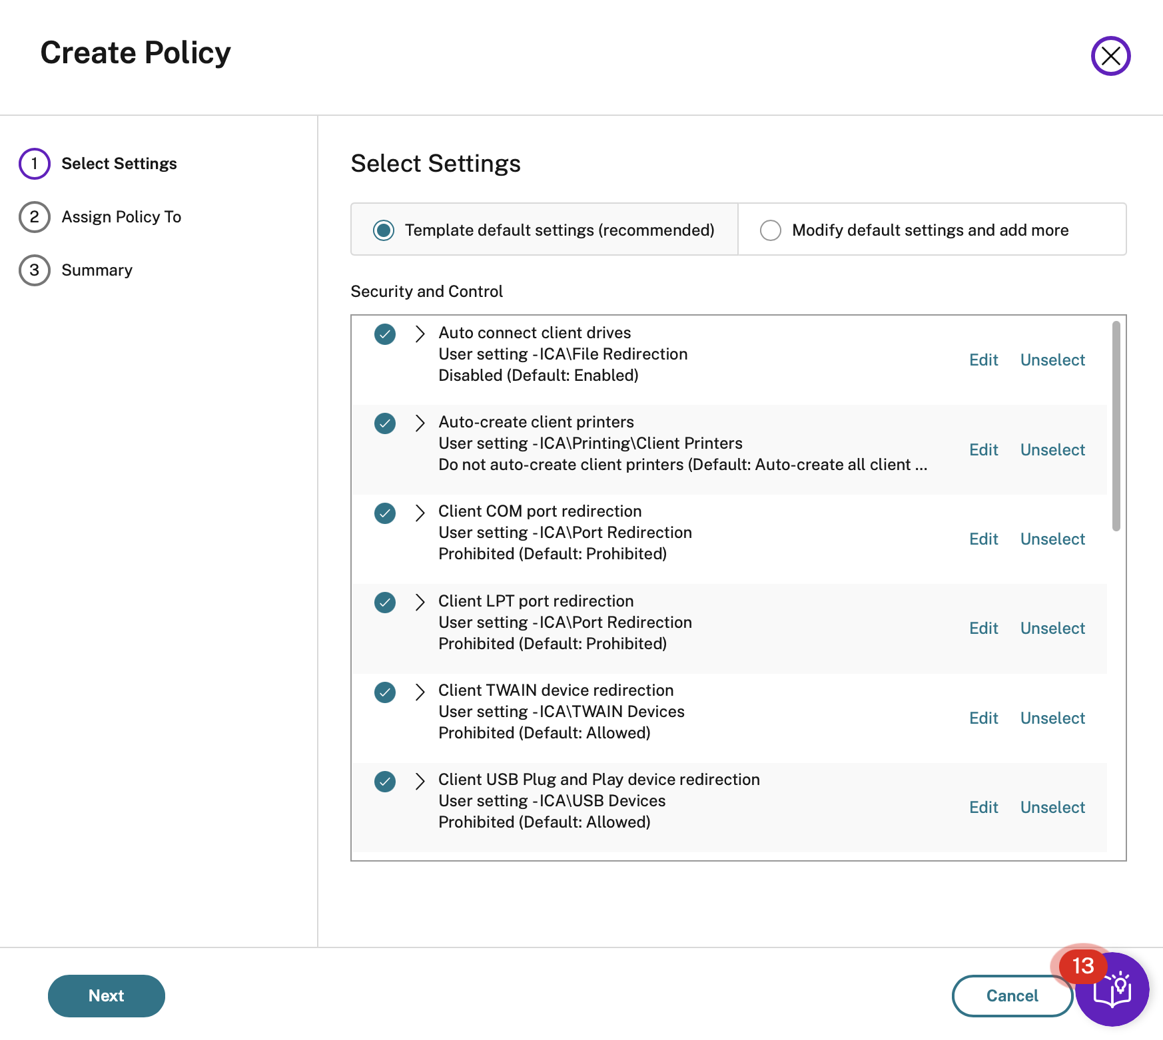Expand Client USB Plug and Play setting

click(420, 781)
